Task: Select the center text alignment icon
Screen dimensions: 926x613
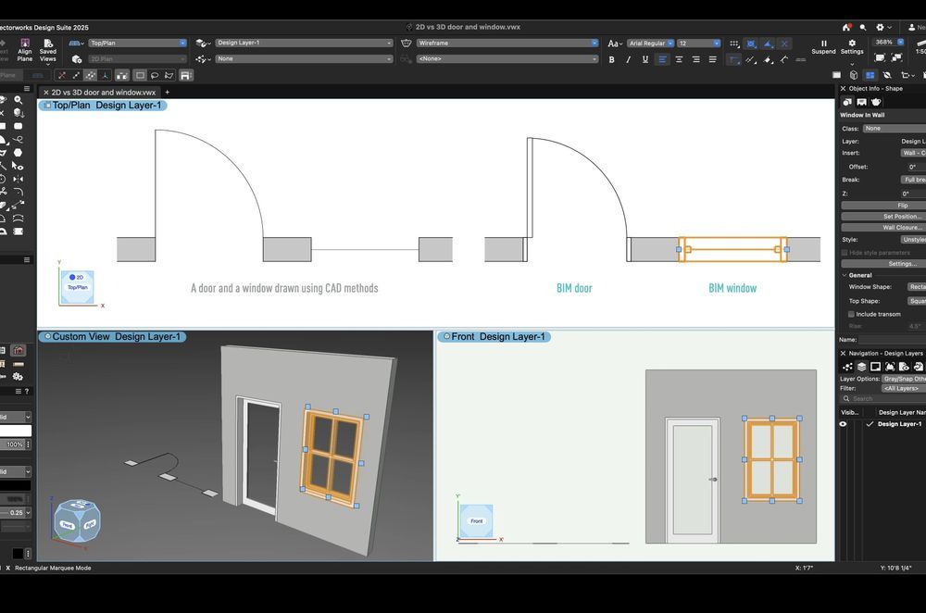Action: (679, 59)
